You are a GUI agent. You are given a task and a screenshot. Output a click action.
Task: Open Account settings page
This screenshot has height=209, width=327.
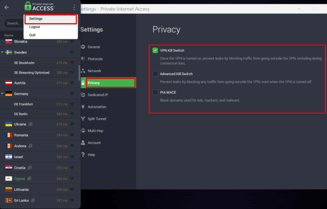[x=109, y=143]
